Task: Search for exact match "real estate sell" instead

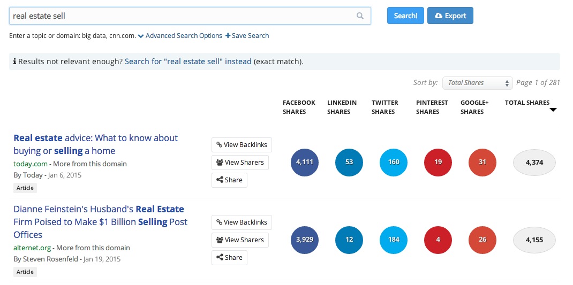Action: point(188,61)
